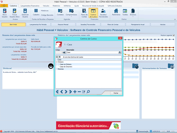This screenshot has height=133, width=177.
Task: Toggle Mostrar Legenda checkbox
Action: coord(174,35)
